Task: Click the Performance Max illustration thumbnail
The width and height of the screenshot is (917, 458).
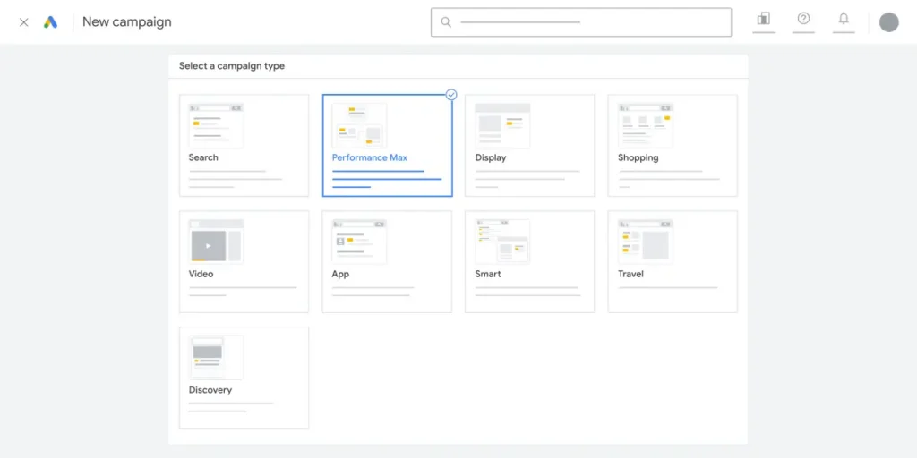Action: point(359,125)
